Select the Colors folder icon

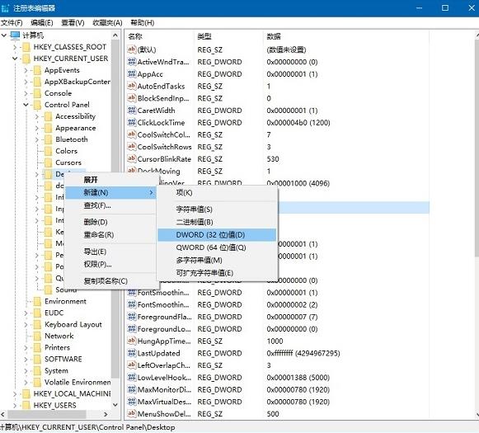(x=49, y=151)
